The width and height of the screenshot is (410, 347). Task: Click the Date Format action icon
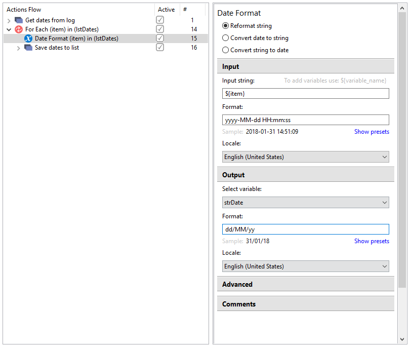coord(28,38)
